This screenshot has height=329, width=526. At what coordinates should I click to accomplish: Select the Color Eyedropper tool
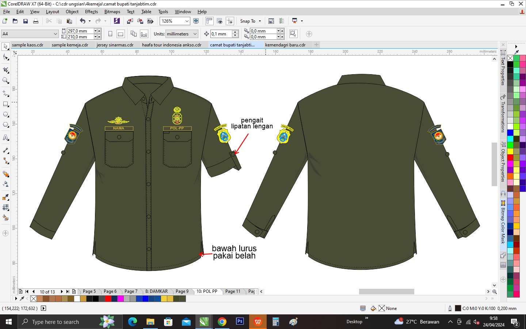[x=5, y=197]
